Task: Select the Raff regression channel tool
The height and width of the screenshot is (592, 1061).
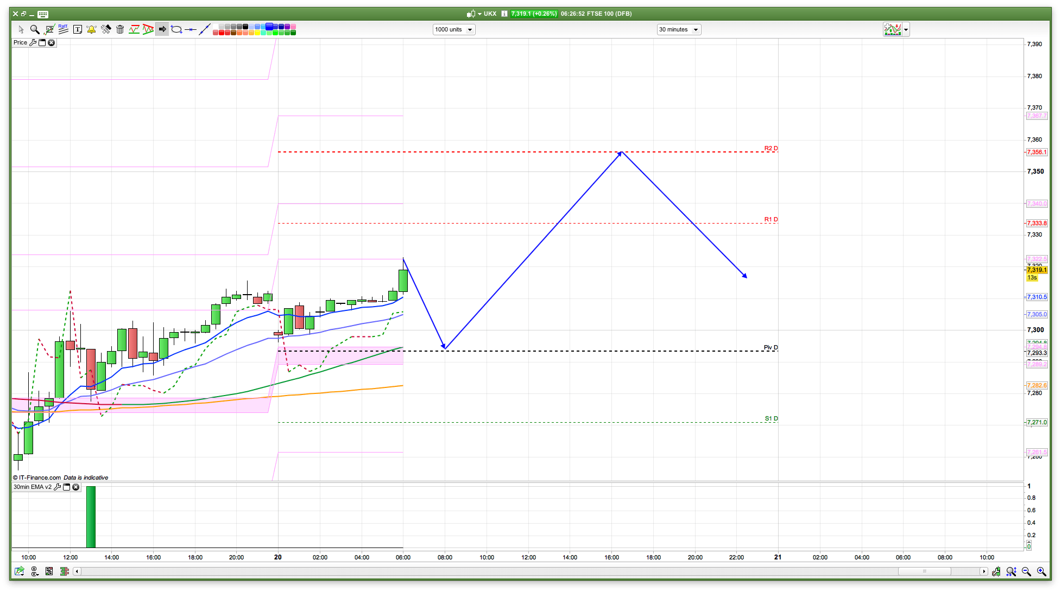Action: (63, 29)
